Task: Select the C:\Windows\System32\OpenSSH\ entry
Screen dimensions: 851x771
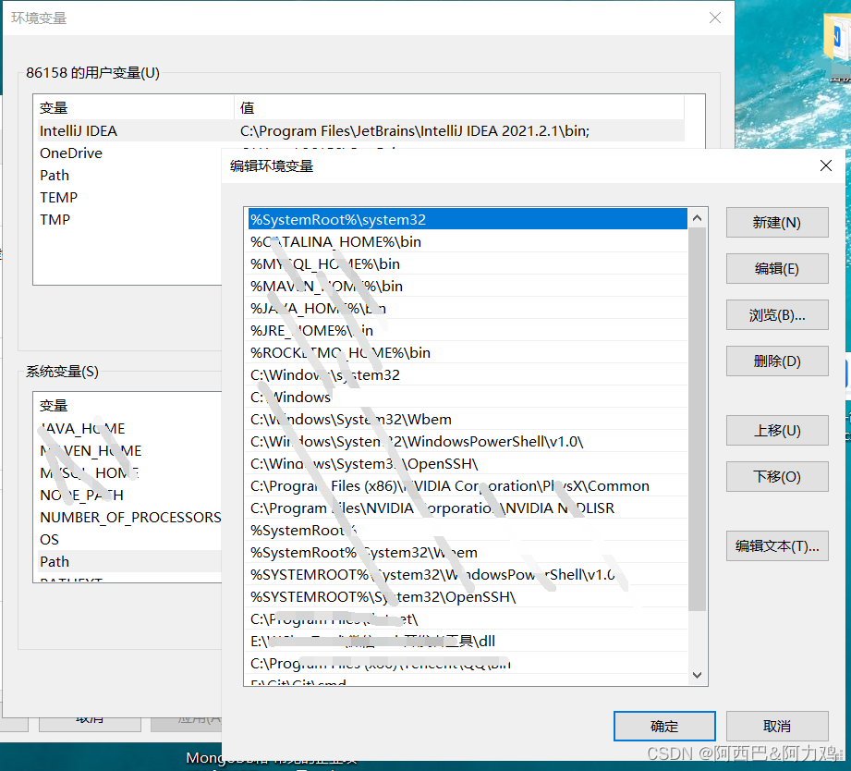Action: (x=468, y=464)
